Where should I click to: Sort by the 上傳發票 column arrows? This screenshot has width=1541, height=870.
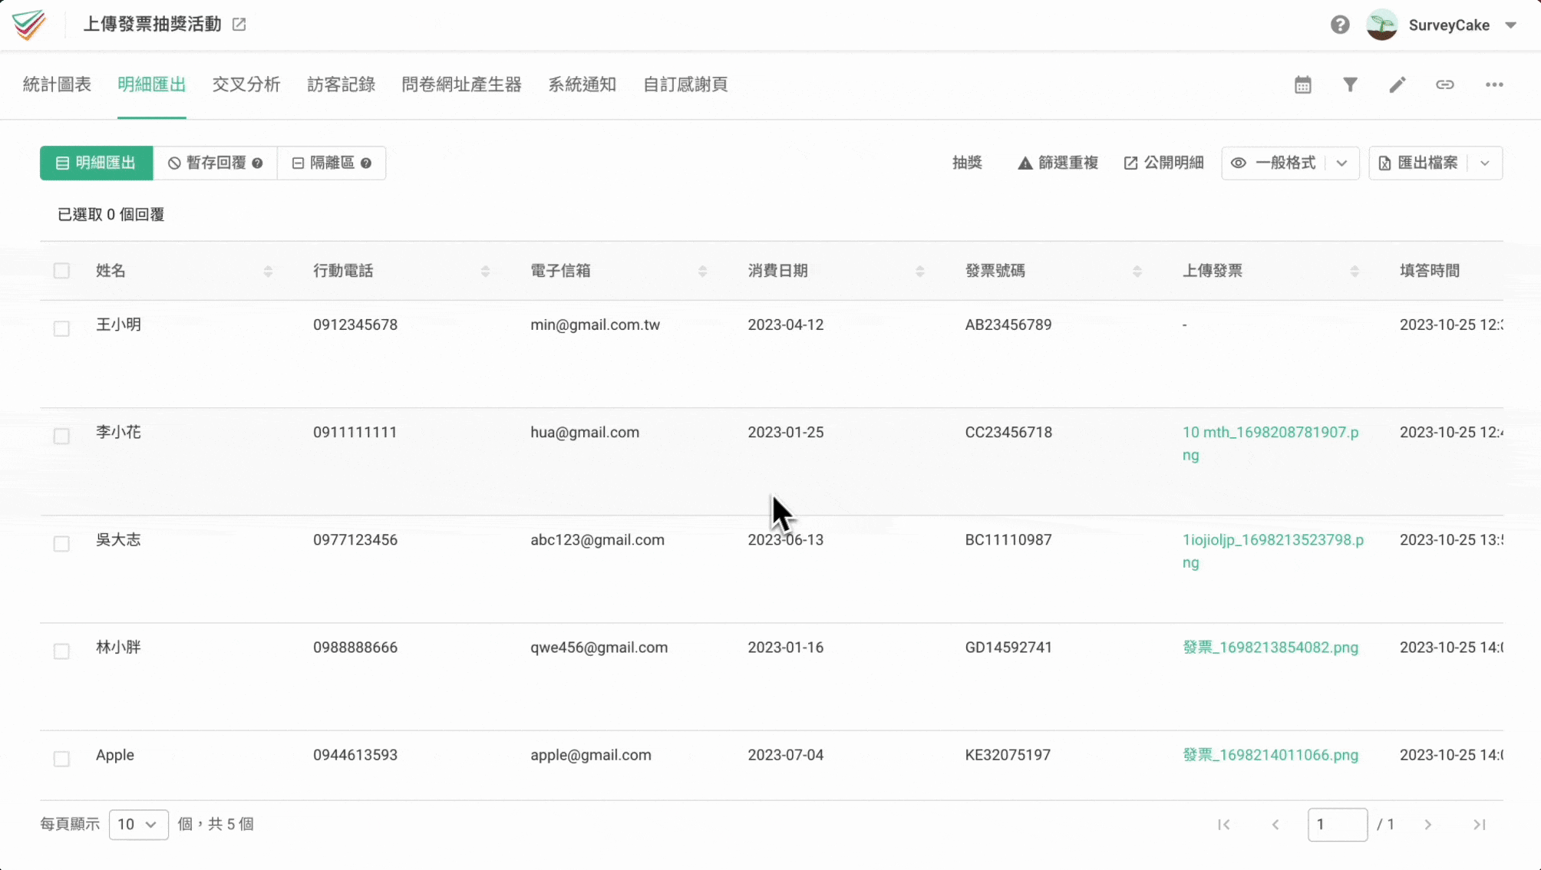(1354, 272)
